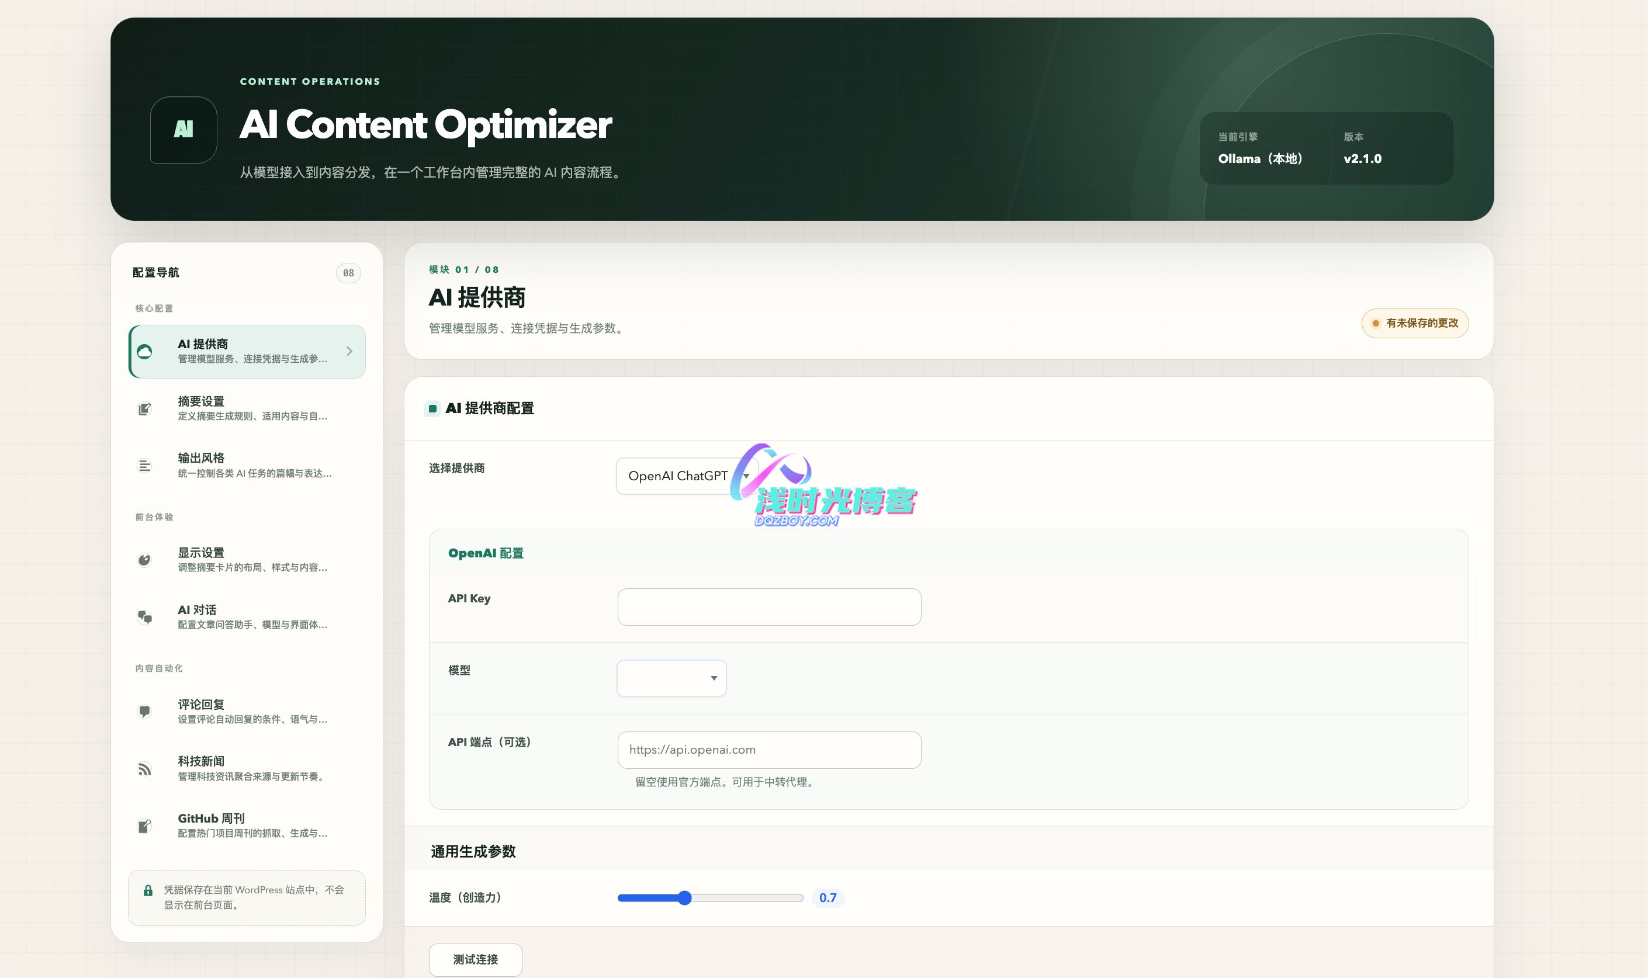1648x978 pixels.
Task: Click the 摘要设置 edit icon
Action: click(144, 410)
